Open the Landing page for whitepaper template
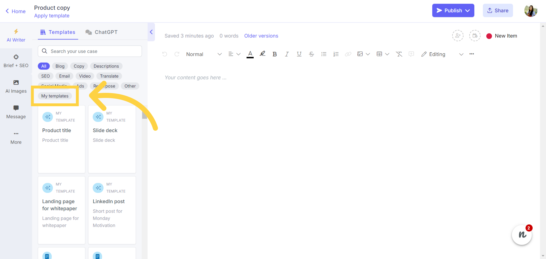 (61, 210)
